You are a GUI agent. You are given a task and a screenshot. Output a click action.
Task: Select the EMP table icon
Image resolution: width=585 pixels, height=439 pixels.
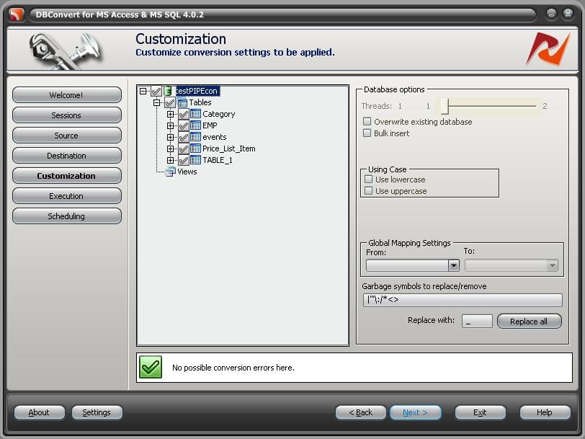pyautogui.click(x=195, y=125)
